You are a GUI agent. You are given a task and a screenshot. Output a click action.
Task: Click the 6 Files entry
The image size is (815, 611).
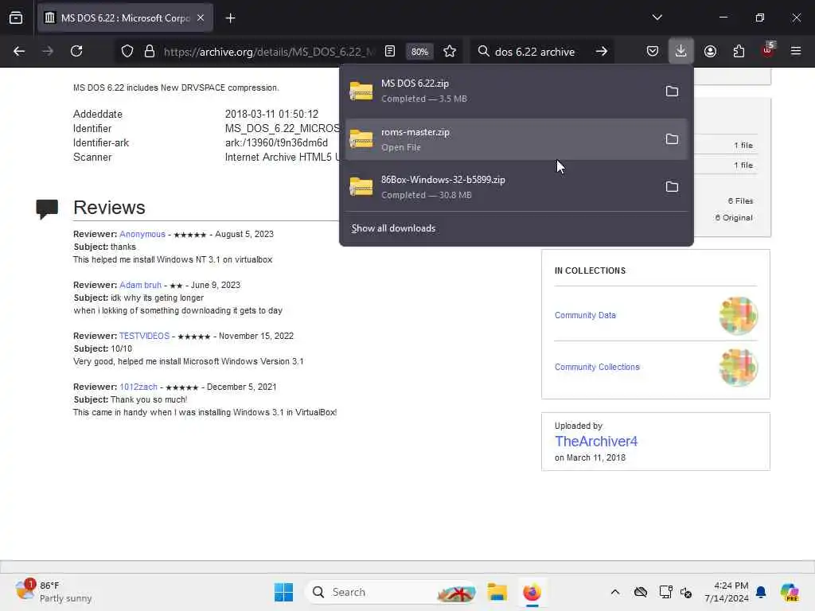[741, 201]
